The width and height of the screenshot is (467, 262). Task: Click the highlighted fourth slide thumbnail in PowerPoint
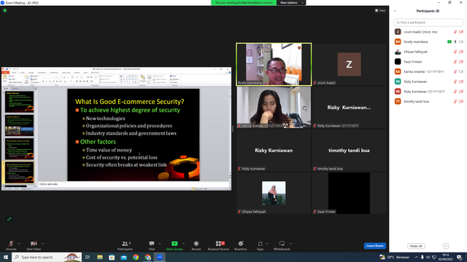[20, 172]
